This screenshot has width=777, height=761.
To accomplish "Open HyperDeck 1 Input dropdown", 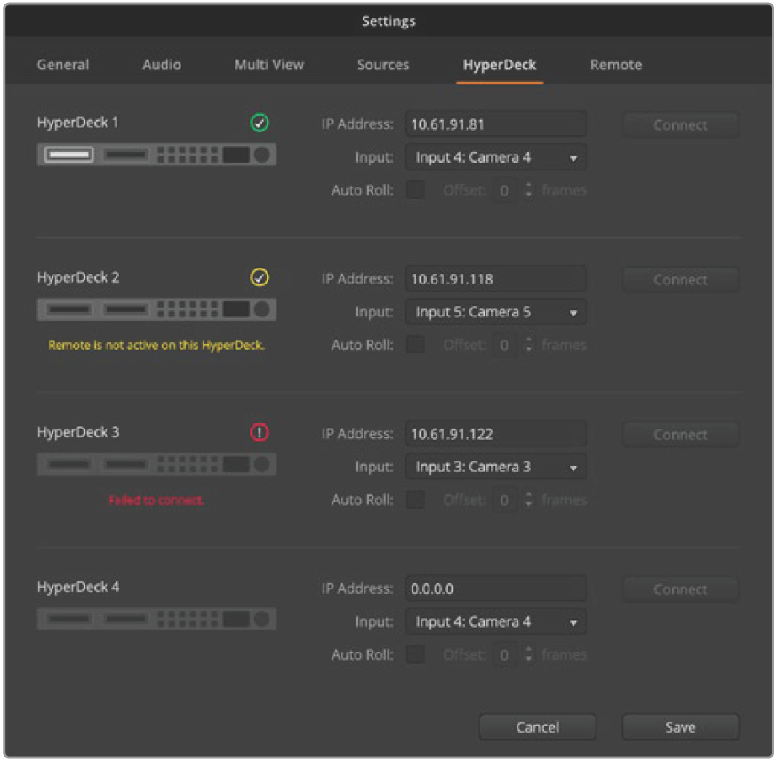I will [x=496, y=158].
